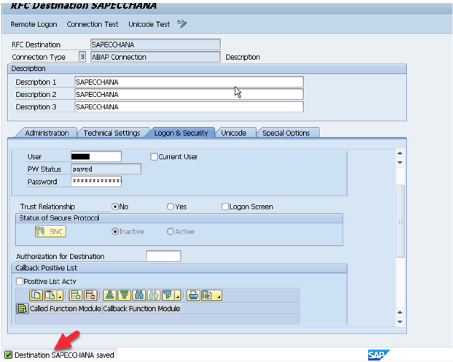Tick the Current User checkbox
Screen dimensions: 453x362
coord(154,157)
